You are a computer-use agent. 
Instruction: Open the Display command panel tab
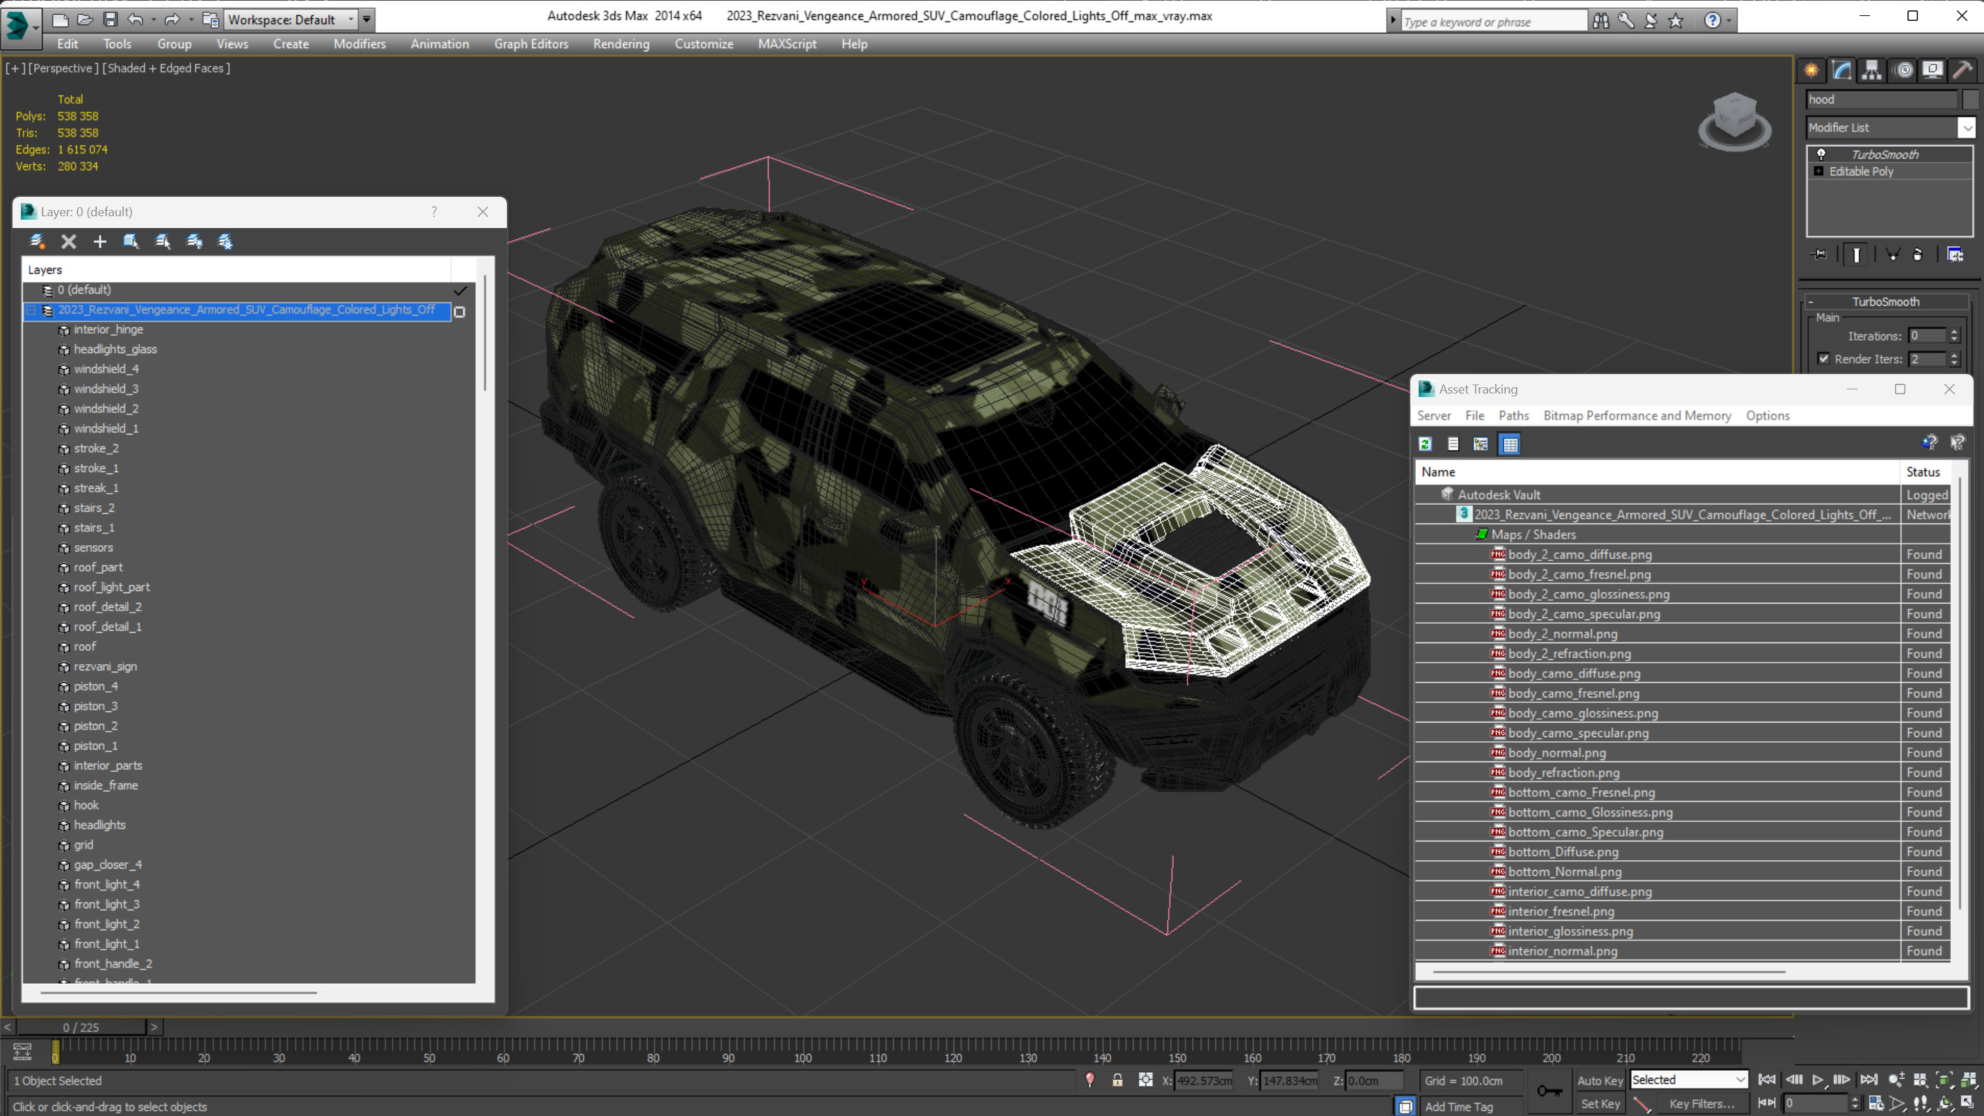point(1933,71)
